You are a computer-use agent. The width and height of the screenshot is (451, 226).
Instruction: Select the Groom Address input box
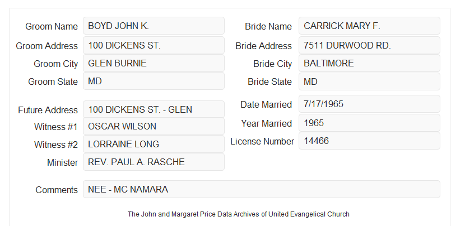tap(154, 45)
